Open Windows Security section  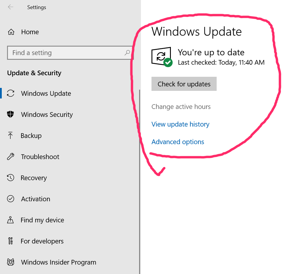coord(47,115)
